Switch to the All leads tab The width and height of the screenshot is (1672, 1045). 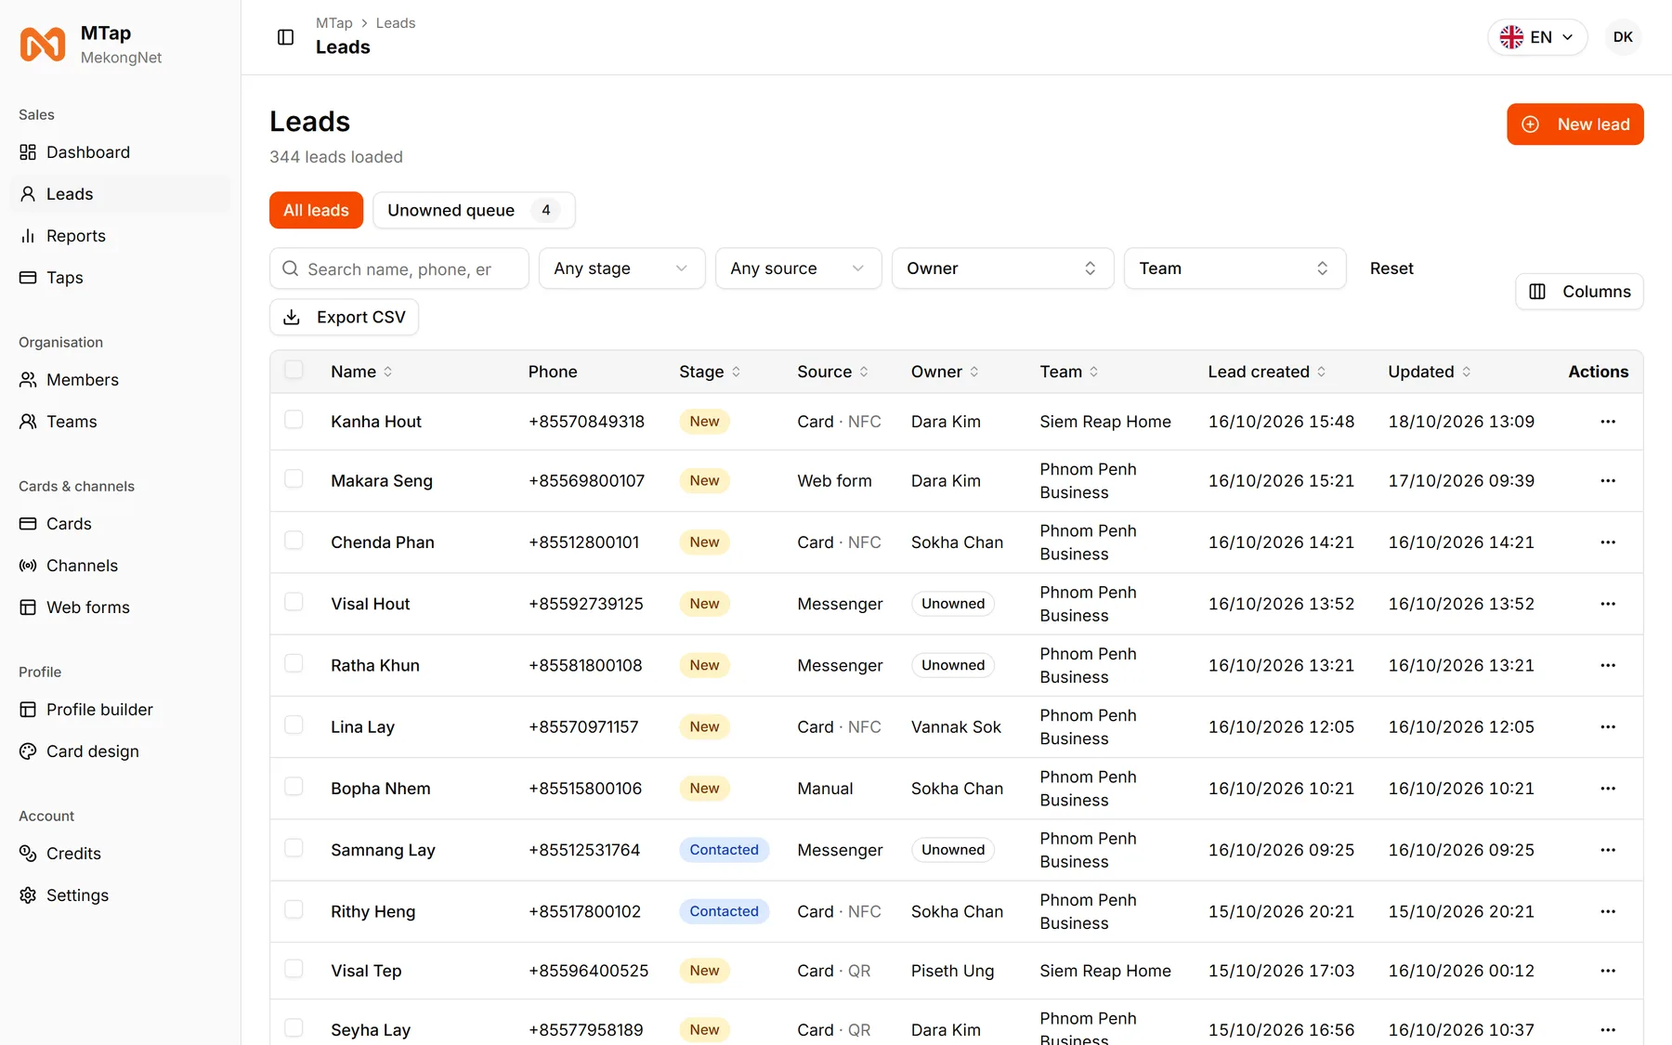coord(316,210)
